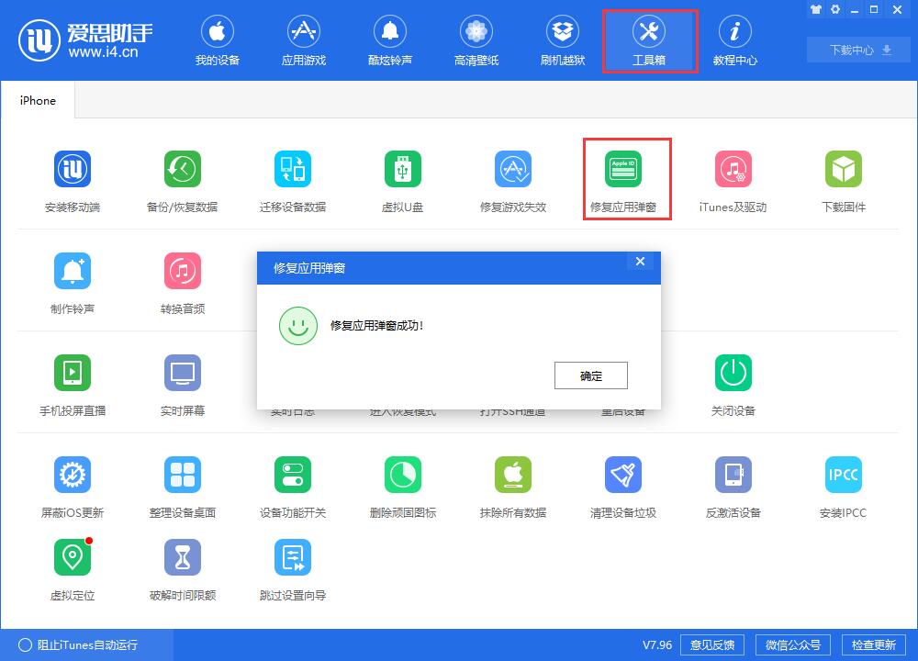The image size is (918, 661).
Task: Open the 高清壁纸 wallpaper section
Action: [x=476, y=39]
